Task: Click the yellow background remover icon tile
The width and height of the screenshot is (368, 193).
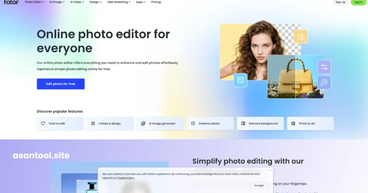Action: tap(301, 37)
